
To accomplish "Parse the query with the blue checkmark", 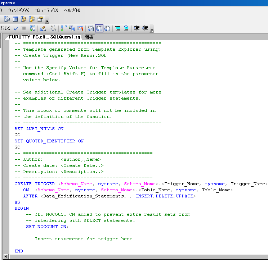I will click(x=16, y=28).
